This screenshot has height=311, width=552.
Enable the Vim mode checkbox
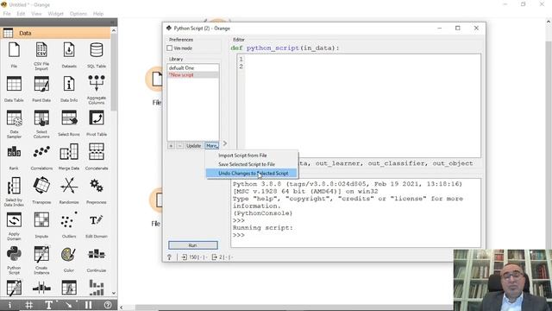(x=170, y=48)
